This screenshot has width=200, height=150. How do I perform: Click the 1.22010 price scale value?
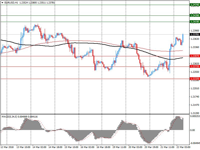[195, 88]
